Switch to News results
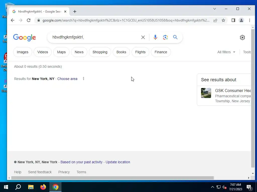 coord(79,52)
